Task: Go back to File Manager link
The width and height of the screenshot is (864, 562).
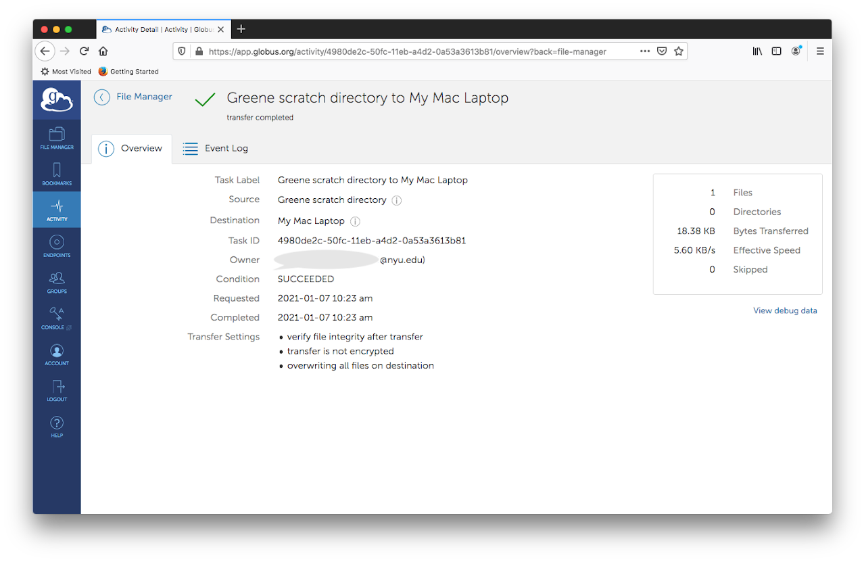Action: tap(133, 97)
